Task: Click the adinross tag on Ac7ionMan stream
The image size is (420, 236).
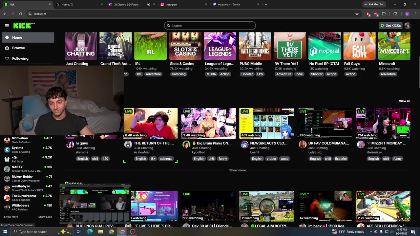Action: [x=166, y=159]
